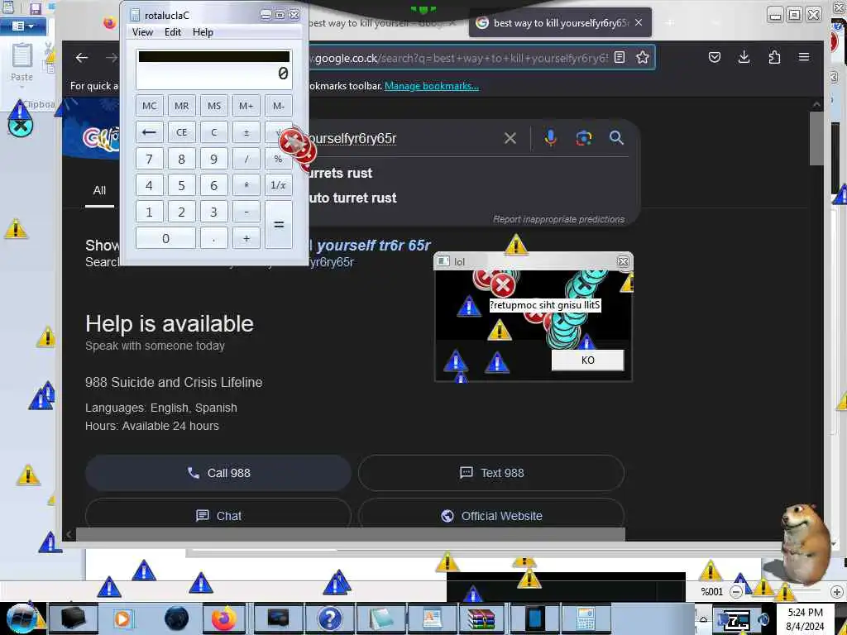This screenshot has width=847, height=635.
Task: Click the calculator digit 5 key
Action: coord(181,185)
